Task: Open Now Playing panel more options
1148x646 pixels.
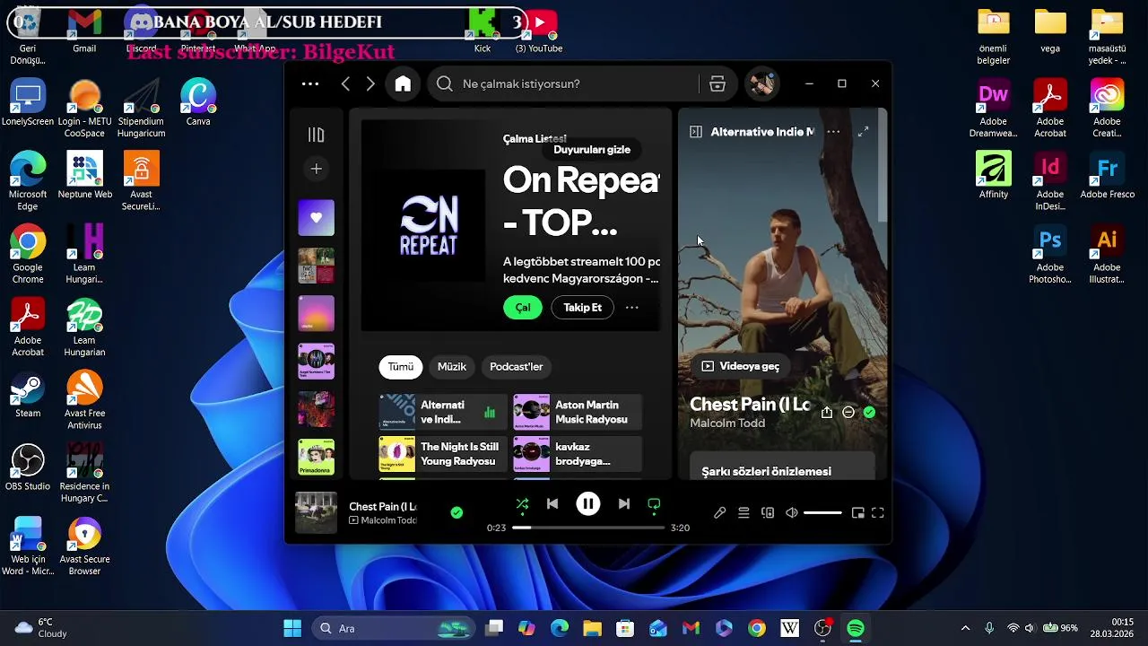Action: [x=833, y=132]
